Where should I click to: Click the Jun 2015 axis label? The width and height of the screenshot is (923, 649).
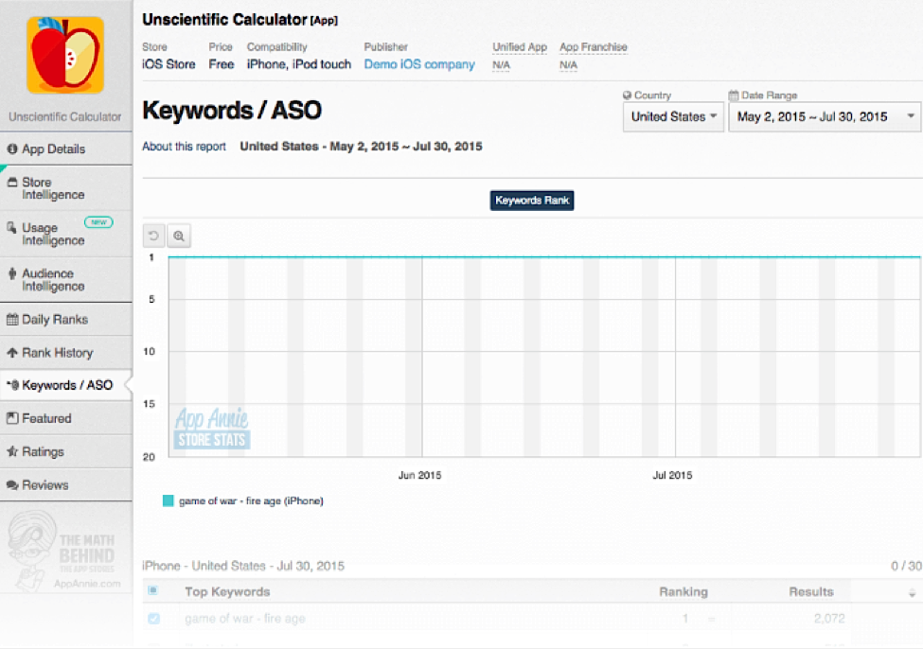click(419, 476)
